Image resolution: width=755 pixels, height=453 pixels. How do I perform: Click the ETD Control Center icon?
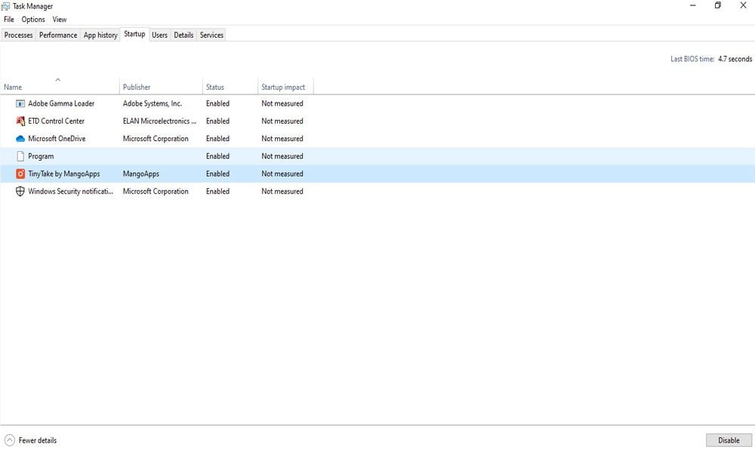[20, 122]
